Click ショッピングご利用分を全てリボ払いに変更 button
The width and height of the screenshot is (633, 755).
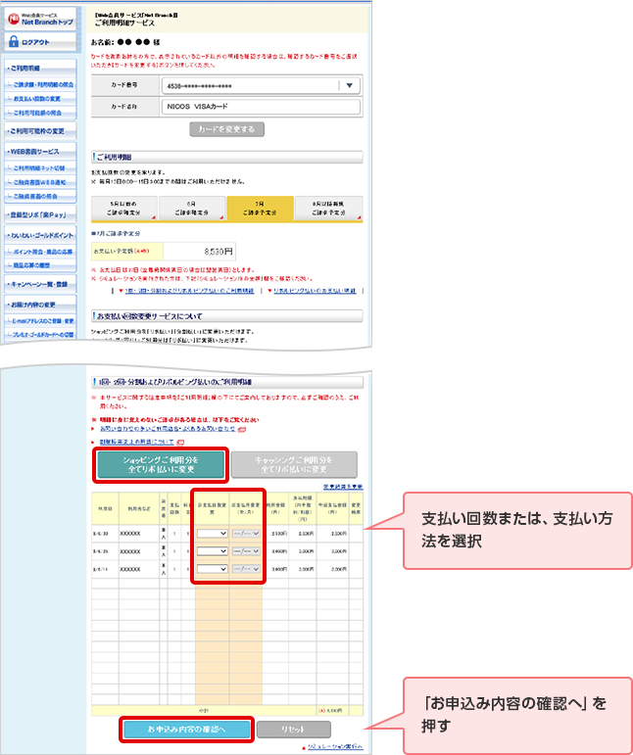coord(161,465)
